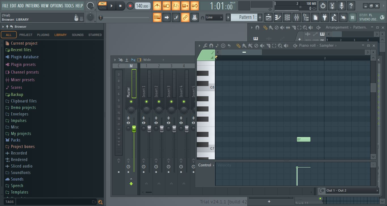This screenshot has width=387, height=206.
Task: Toggle the recording countdown icon
Action: coord(176,6)
